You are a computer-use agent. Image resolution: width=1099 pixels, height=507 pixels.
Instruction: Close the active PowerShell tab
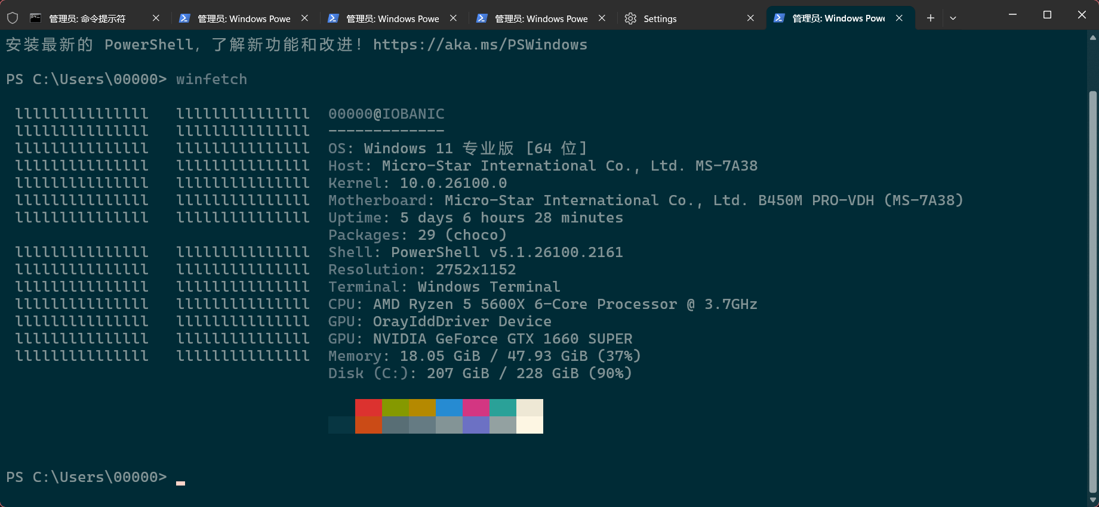899,18
